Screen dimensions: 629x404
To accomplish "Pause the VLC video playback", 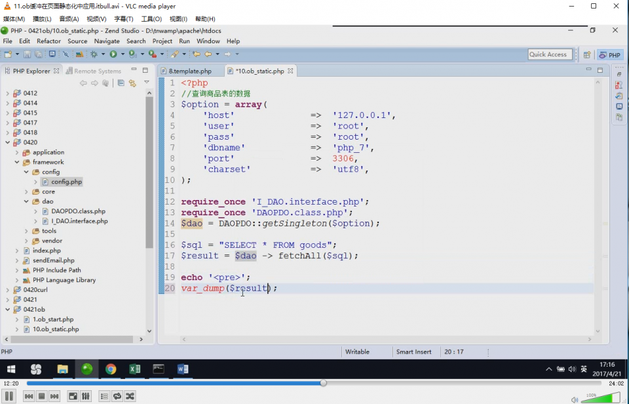I will click(x=9, y=396).
